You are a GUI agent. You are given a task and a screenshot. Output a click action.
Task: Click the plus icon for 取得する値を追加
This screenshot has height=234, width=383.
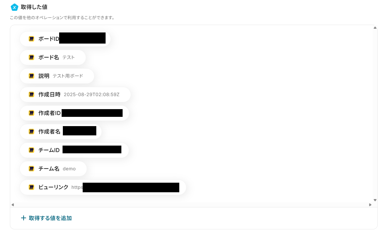[23, 218]
